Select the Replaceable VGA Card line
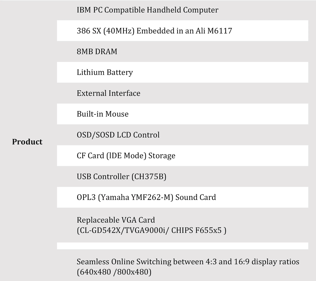Image resolution: width=316 pixels, height=281 pixels. point(116,220)
